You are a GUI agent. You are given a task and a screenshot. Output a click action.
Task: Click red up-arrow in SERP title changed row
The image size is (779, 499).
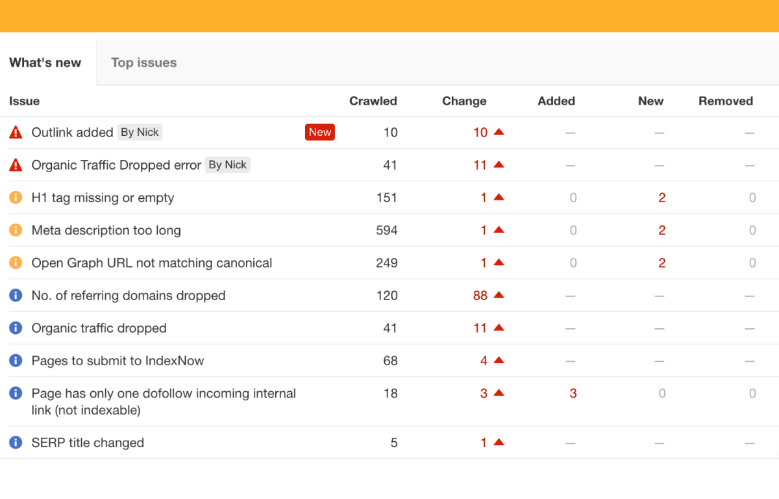(499, 442)
